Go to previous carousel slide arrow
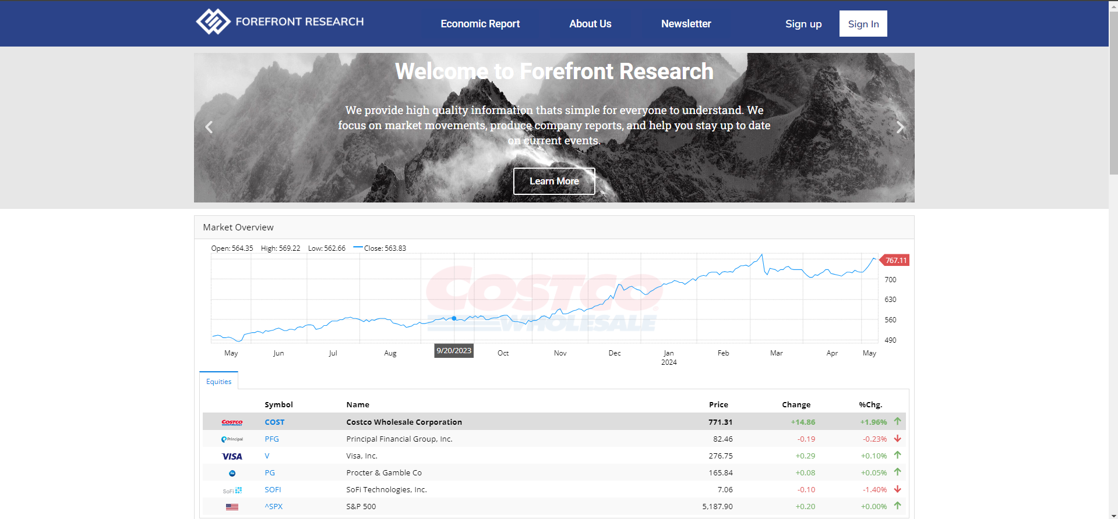Screen dimensions: 1118x519 click(x=209, y=127)
